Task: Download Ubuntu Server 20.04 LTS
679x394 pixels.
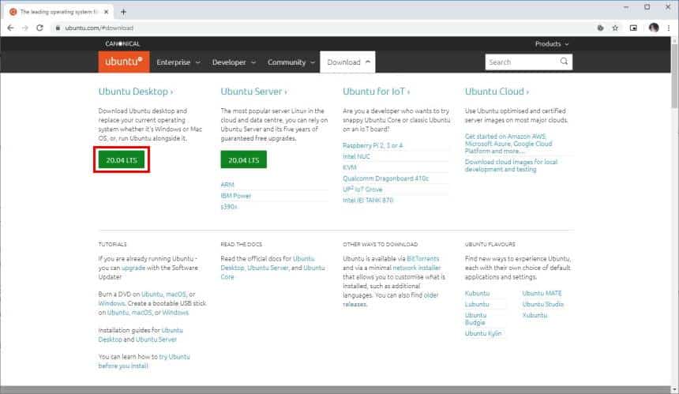Action: [244, 159]
